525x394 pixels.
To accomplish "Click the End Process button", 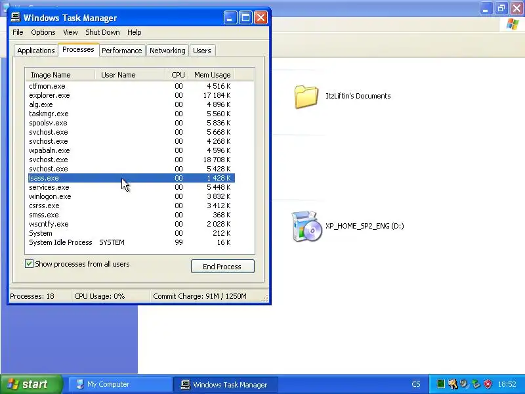I will coord(222,267).
